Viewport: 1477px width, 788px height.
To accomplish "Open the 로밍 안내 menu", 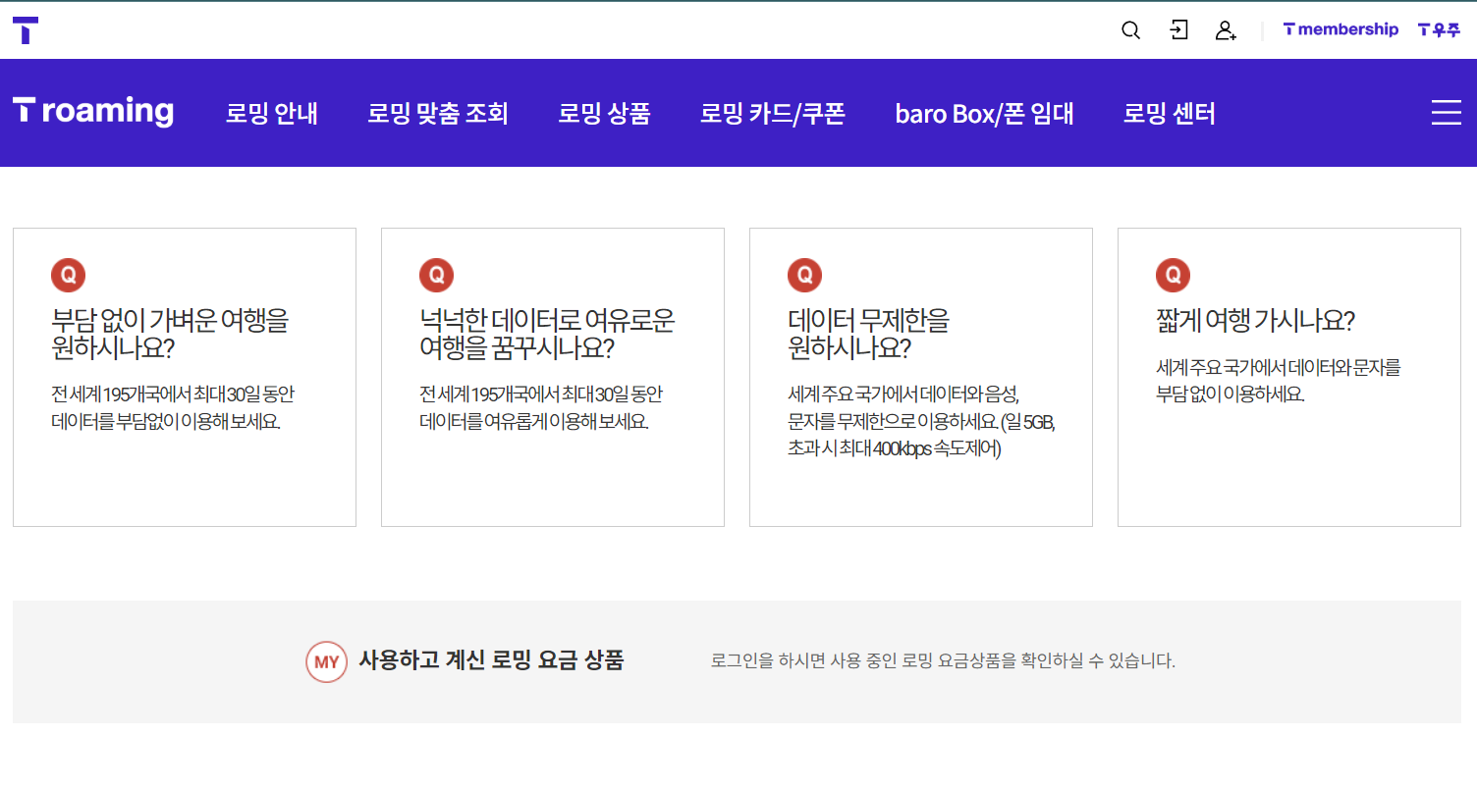I will [x=272, y=113].
